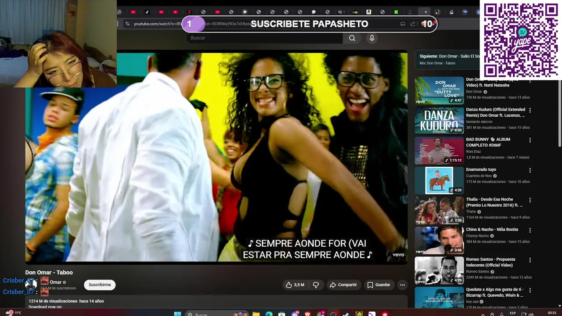
Task: Open Chino & Nacho Niña Bonita thumbnail
Action: tap(439, 240)
